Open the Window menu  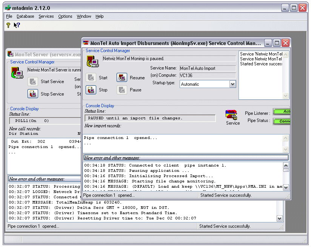[x=84, y=16]
